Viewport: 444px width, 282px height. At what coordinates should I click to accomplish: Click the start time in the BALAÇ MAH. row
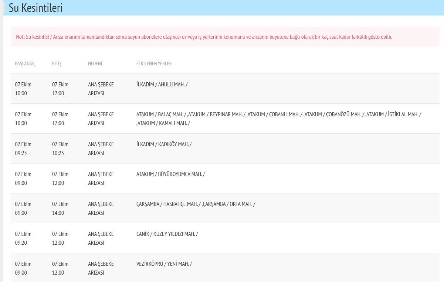click(x=23, y=119)
